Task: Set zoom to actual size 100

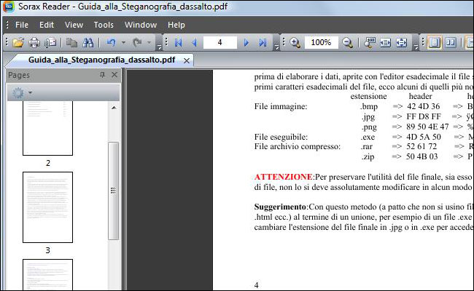Action: pos(370,43)
